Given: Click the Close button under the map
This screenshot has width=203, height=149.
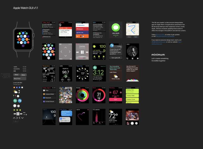Looking at the screenshot, I should pyautogui.click(x=129, y=37).
